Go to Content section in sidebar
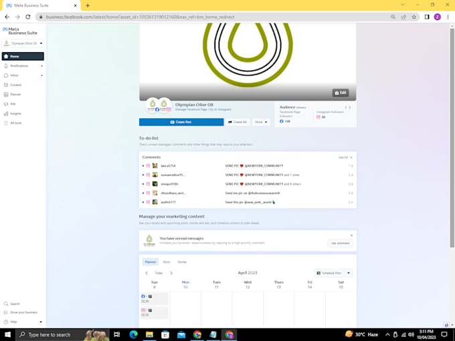455x341 pixels. tap(23, 85)
